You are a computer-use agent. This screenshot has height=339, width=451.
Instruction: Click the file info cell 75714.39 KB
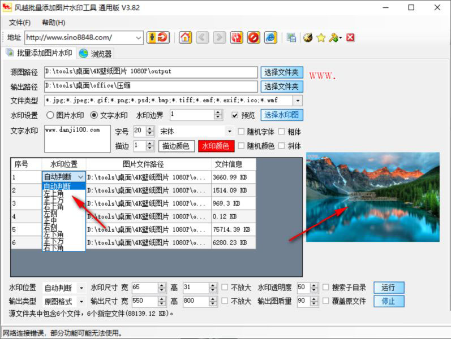[x=234, y=229]
